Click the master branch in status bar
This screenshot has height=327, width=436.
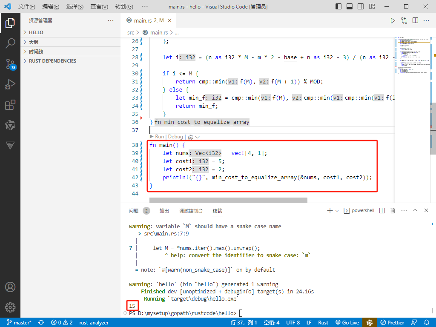[x=19, y=323]
